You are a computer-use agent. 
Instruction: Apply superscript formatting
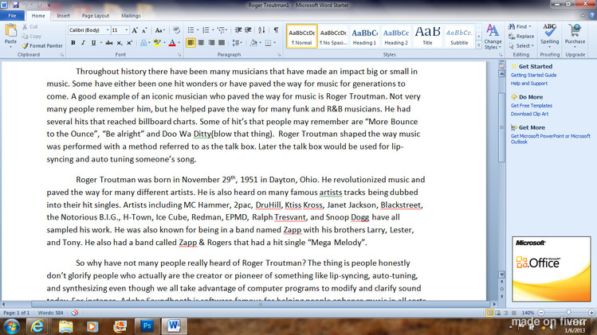pyautogui.click(x=129, y=43)
